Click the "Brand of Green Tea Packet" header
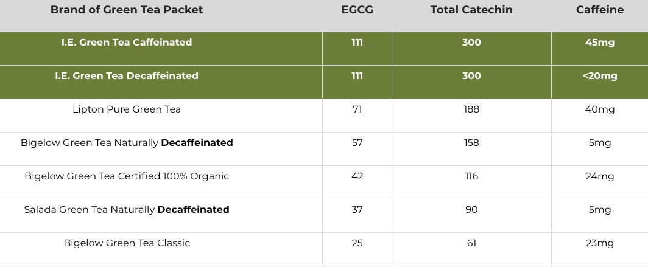648x267 pixels. 127,10
